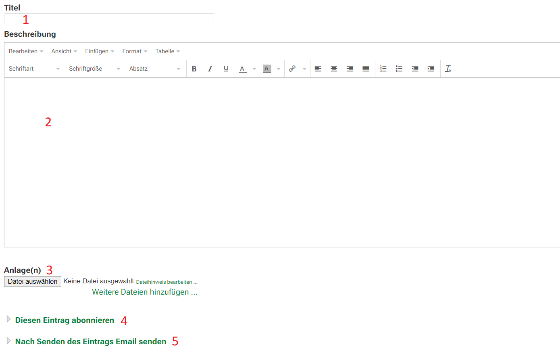Apply background highlight color icon
This screenshot has height=358, width=560.
click(267, 69)
